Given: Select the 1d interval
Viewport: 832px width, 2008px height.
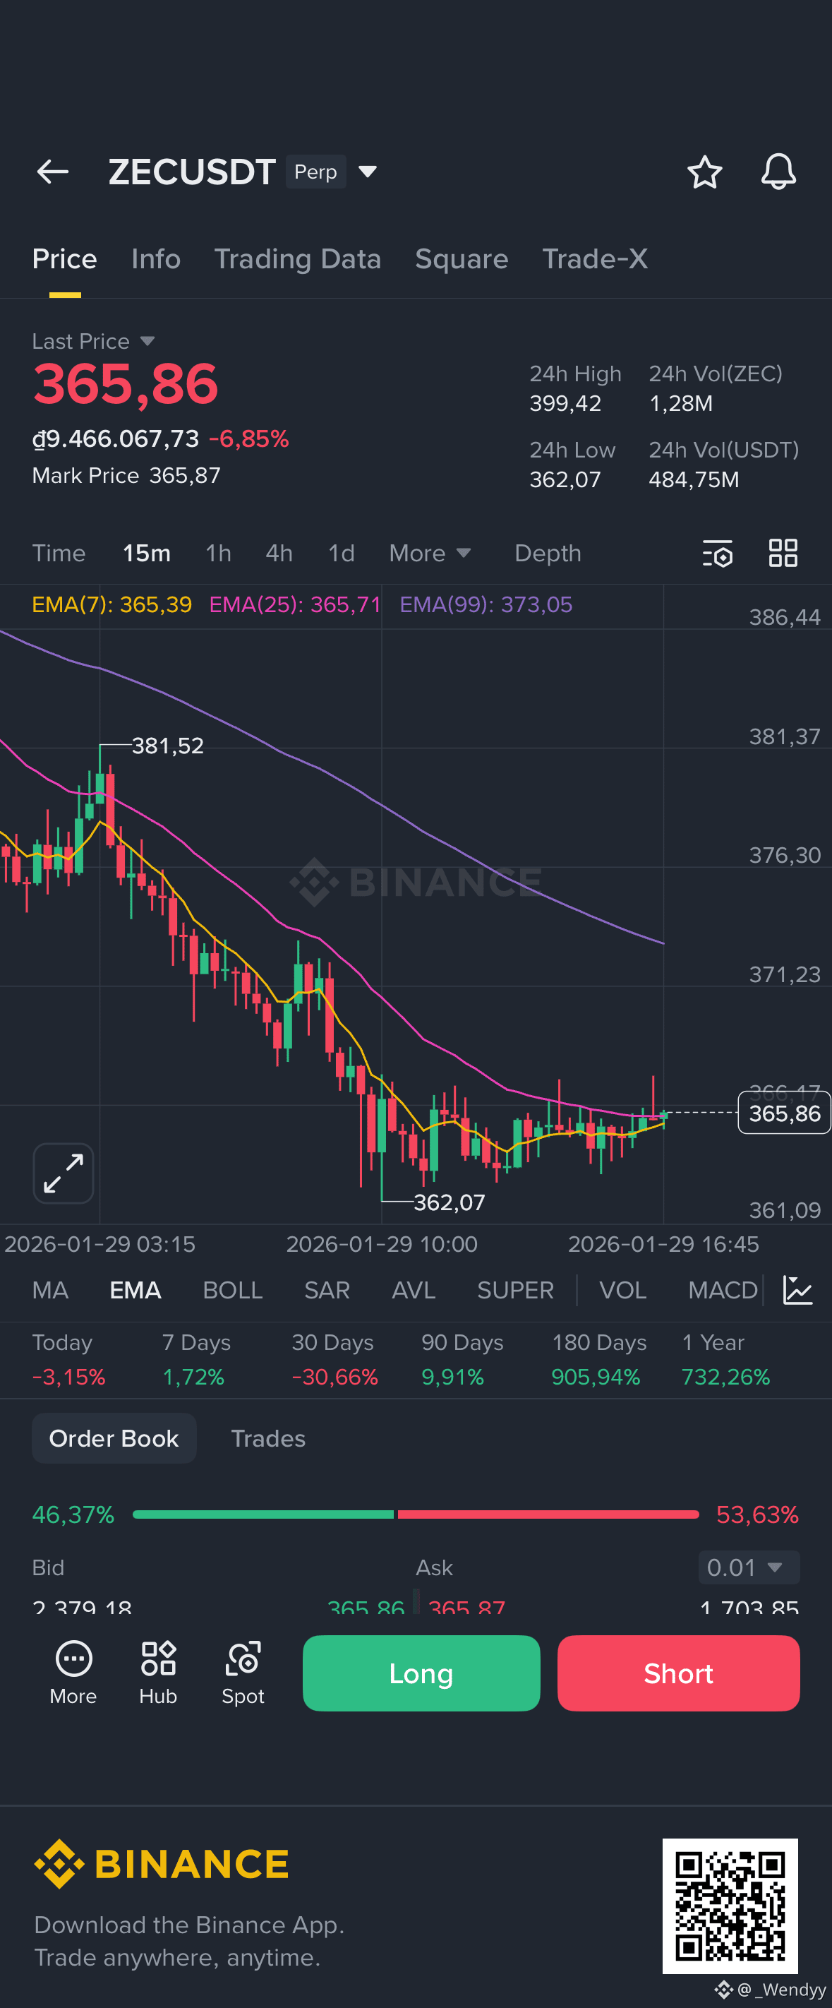Looking at the screenshot, I should click(x=342, y=554).
